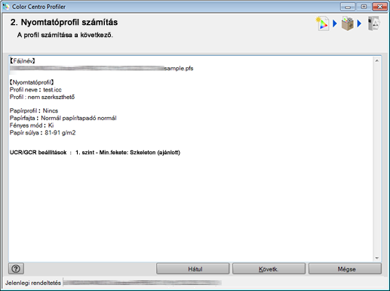The image size is (390, 291).
Task: Cancel with the Mégse button
Action: [x=345, y=269]
